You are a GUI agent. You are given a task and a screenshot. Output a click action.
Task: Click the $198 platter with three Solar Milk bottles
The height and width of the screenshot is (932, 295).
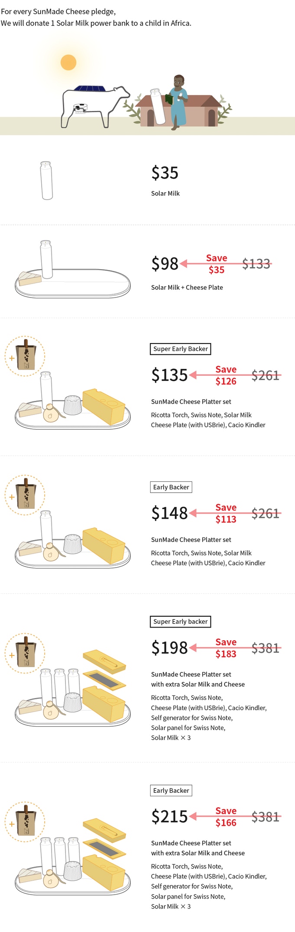point(72,688)
